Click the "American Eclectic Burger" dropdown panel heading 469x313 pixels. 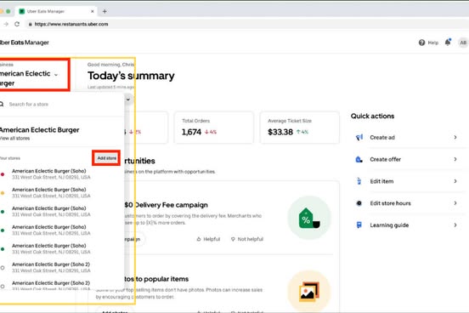[39, 130]
